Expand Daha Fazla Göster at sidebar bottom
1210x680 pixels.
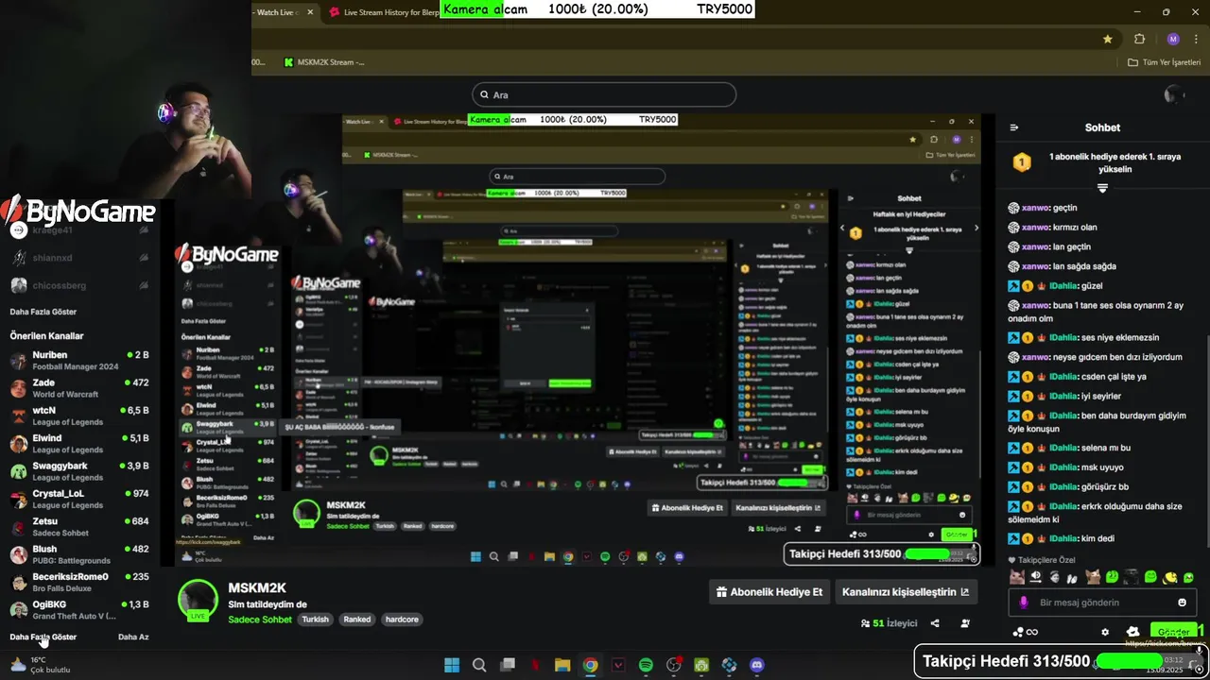click(x=43, y=637)
